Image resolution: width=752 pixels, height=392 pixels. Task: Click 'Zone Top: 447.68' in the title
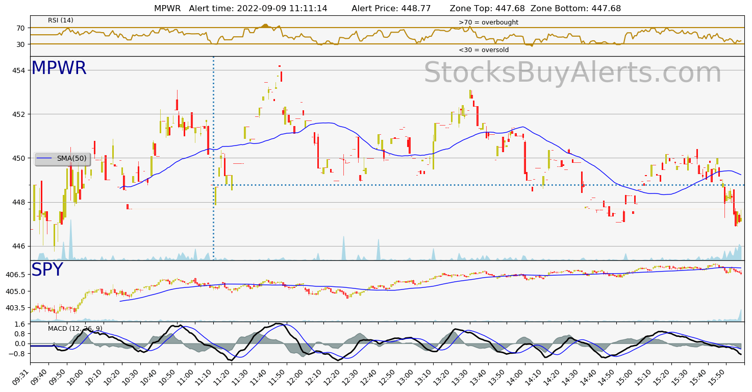488,9
